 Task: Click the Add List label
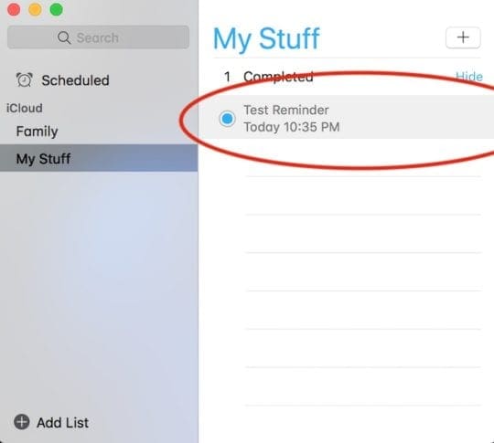[62, 423]
